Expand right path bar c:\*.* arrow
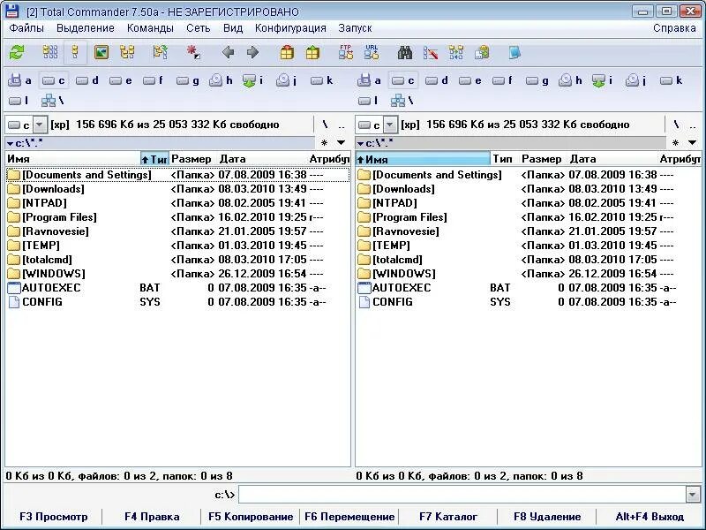 [360, 144]
